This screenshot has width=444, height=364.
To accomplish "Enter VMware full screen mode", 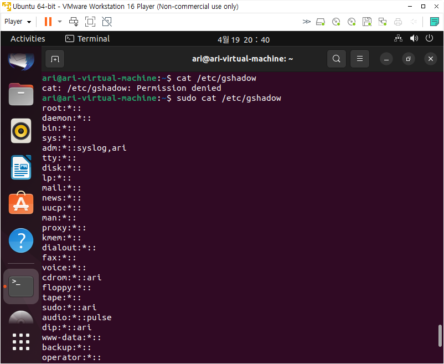I will (x=90, y=22).
